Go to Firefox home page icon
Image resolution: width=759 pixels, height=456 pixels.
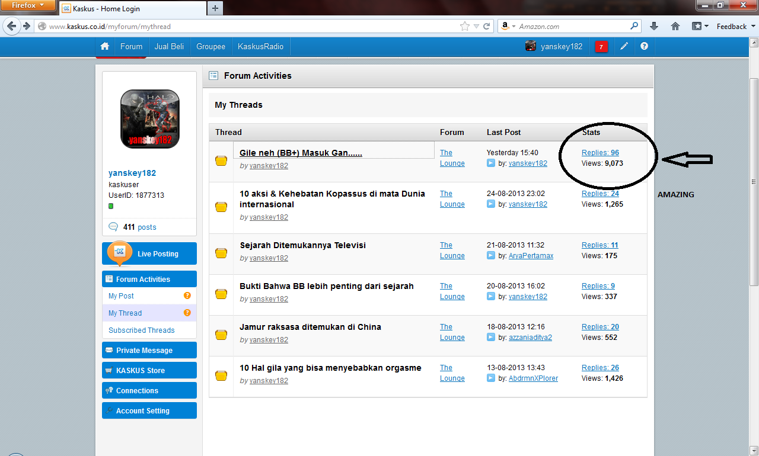coord(675,26)
